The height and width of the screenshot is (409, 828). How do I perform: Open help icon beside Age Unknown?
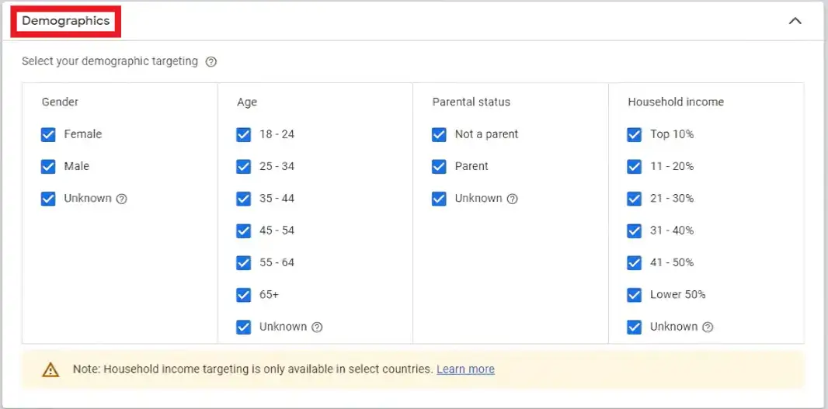[x=317, y=328]
